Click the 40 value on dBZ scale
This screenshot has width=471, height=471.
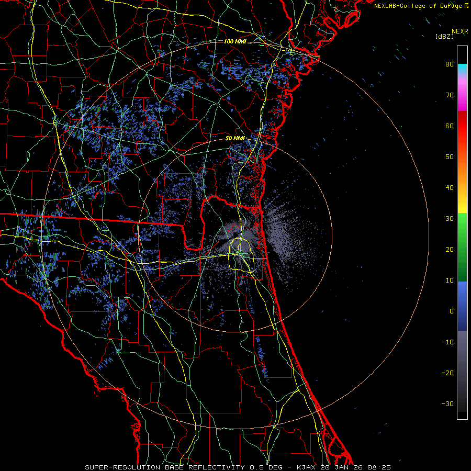coord(450,188)
